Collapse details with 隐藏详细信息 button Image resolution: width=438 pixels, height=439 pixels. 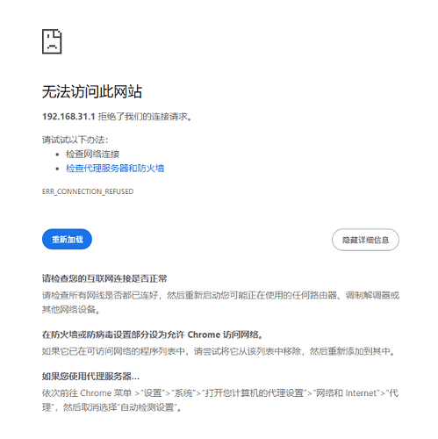pyautogui.click(x=365, y=240)
